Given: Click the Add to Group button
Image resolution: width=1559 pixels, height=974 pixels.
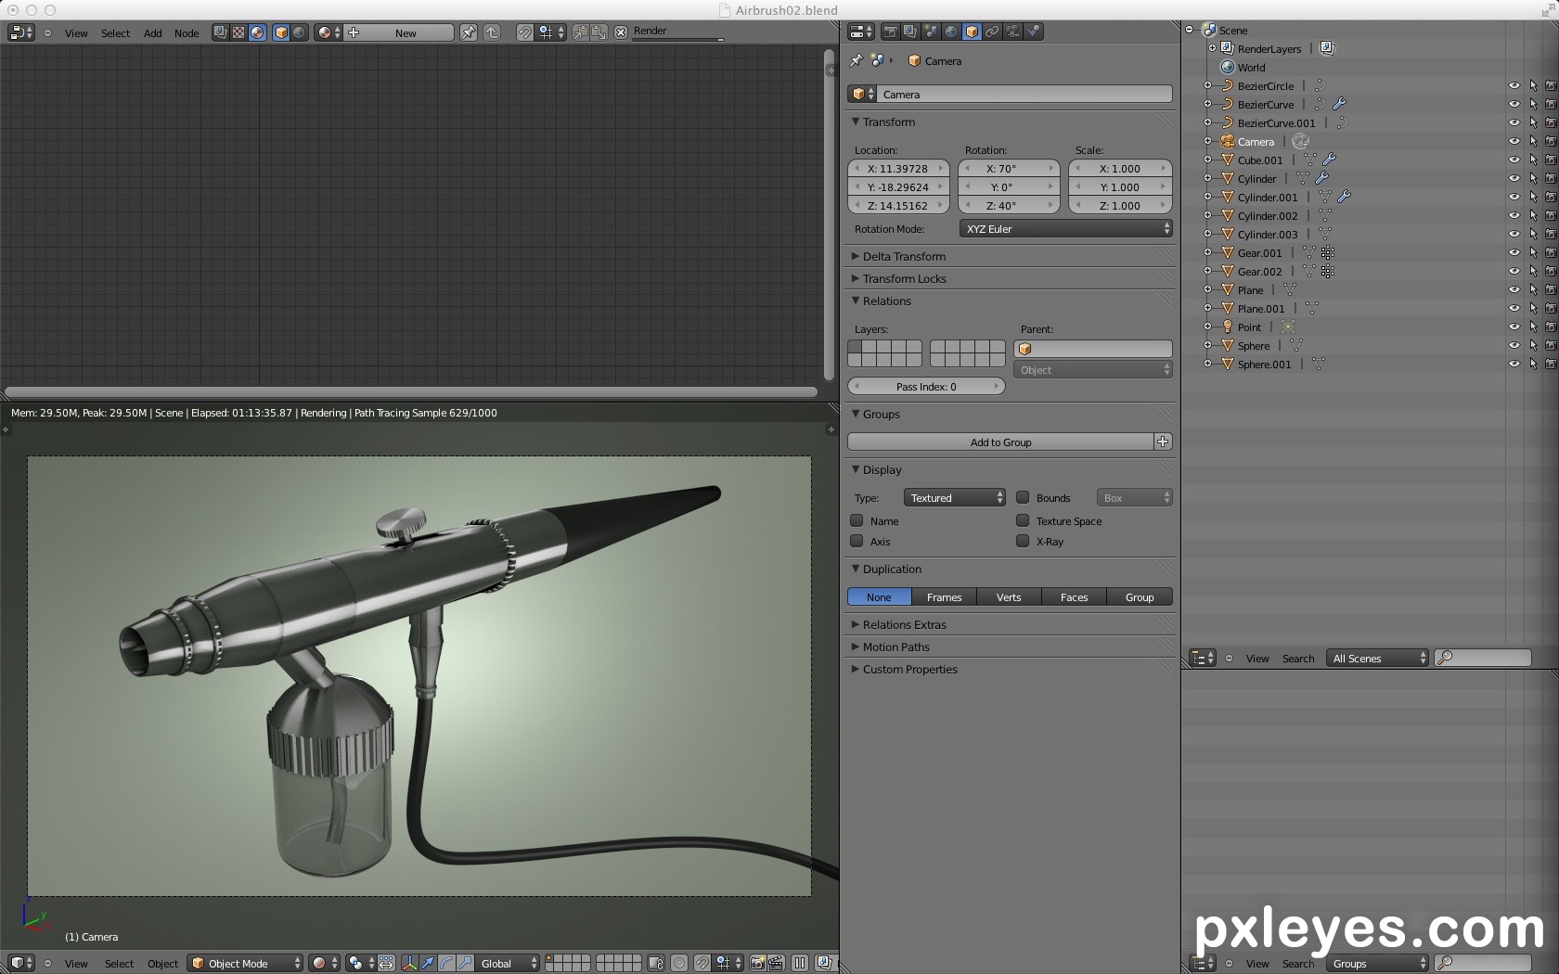Looking at the screenshot, I should click(1000, 442).
